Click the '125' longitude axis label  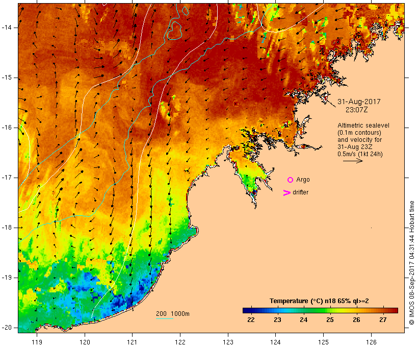point(323,342)
